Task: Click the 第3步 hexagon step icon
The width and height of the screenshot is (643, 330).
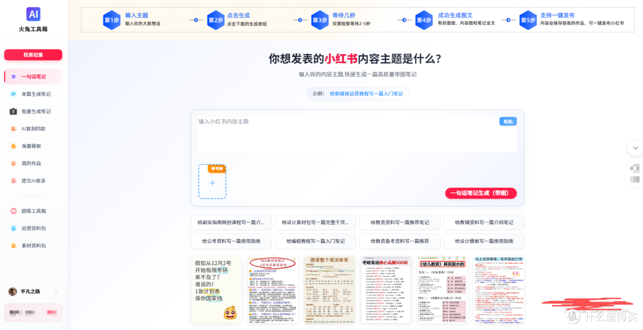Action: click(x=320, y=20)
